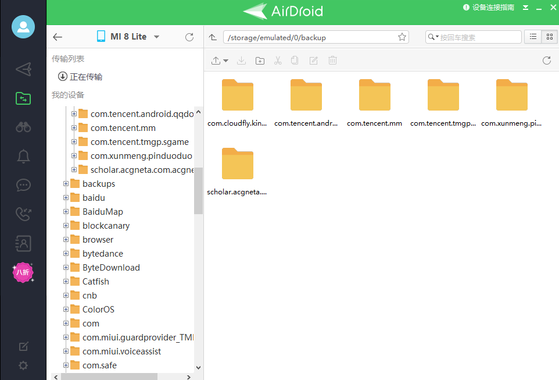Go up one directory level
Screen dimensions: 559x380
213,37
